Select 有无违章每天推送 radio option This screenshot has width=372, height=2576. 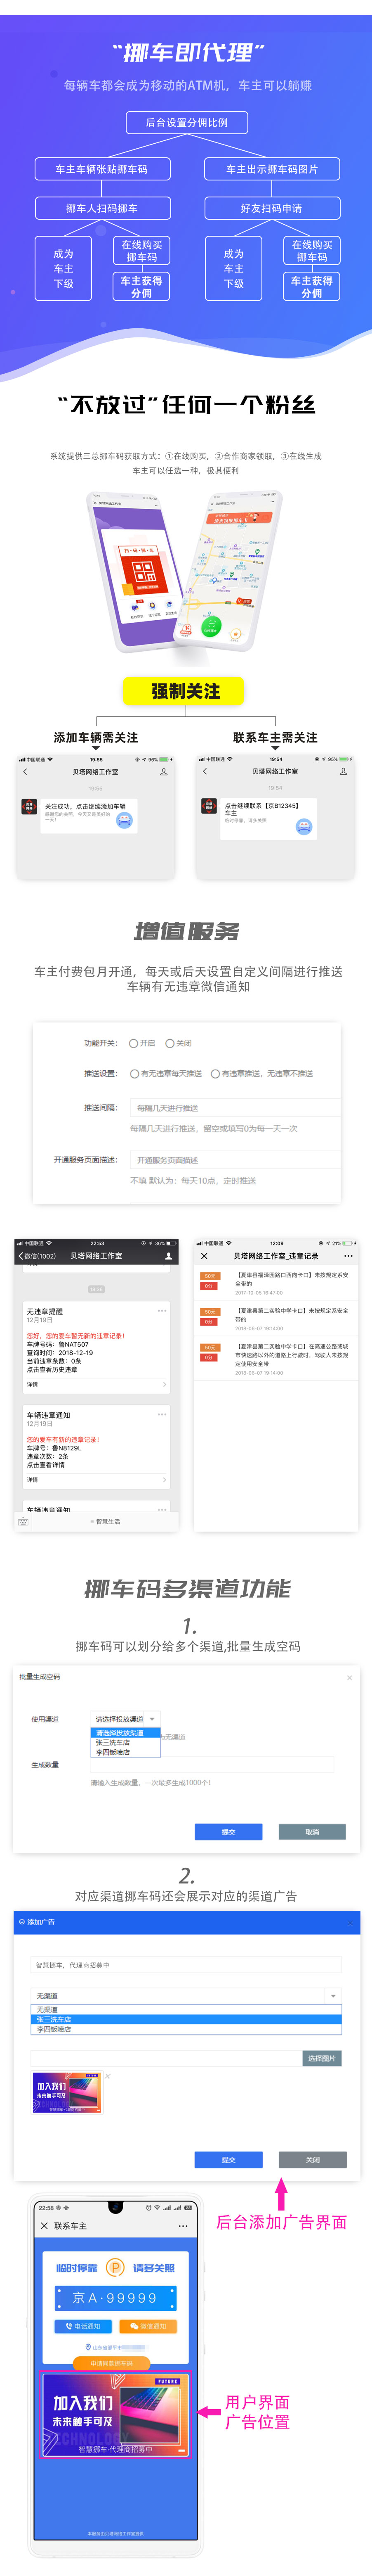click(x=135, y=1074)
